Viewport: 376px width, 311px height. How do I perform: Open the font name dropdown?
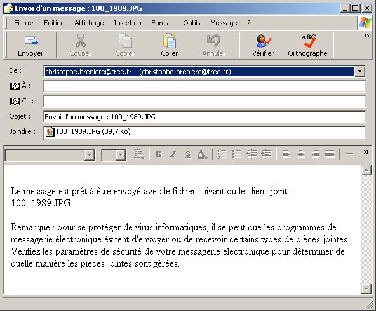pos(90,155)
